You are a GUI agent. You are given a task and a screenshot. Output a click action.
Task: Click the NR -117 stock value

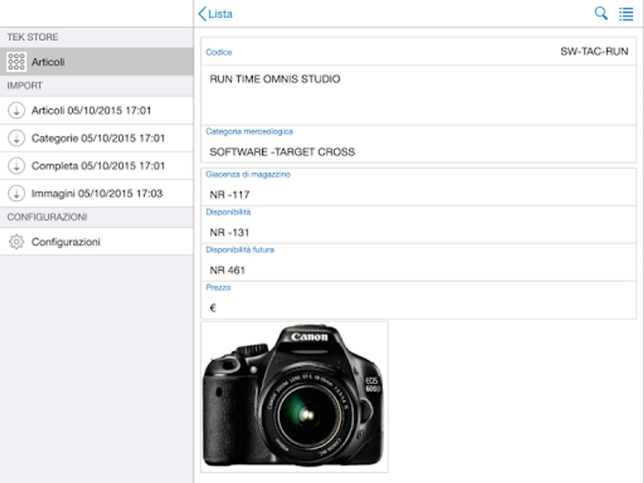tap(230, 195)
